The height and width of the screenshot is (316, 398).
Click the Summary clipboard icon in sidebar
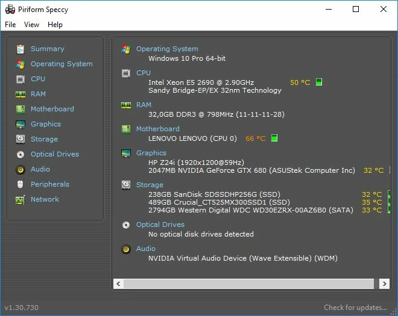(21, 49)
